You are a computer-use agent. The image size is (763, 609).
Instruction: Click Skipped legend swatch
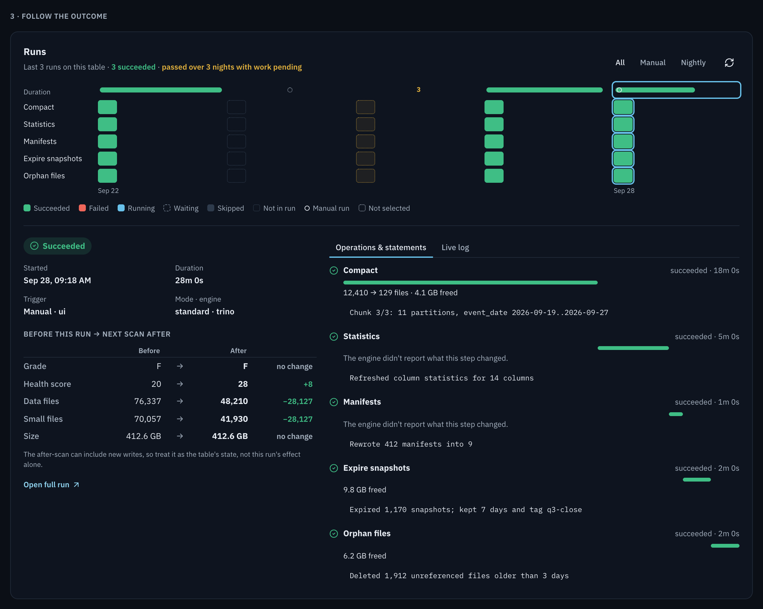(x=210, y=208)
